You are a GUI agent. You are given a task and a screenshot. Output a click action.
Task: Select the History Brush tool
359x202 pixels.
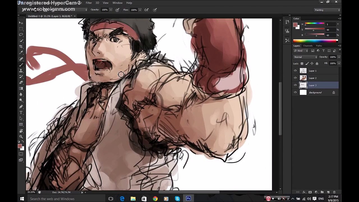[21, 76]
